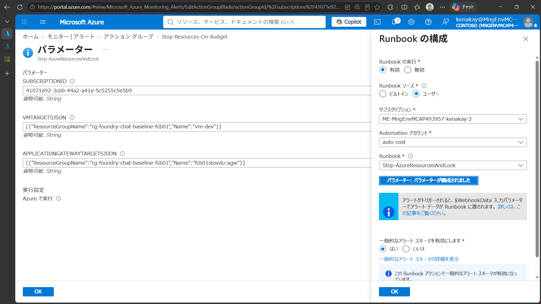This screenshot has width=541, height=304.
Task: Go to アクション グループ breadcrumb
Action: 128,37
